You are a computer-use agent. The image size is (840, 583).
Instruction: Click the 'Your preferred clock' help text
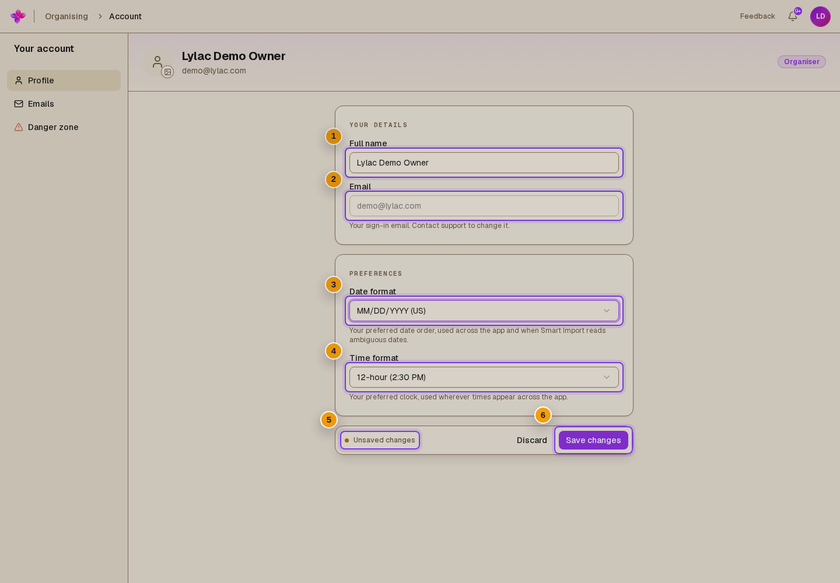point(459,397)
